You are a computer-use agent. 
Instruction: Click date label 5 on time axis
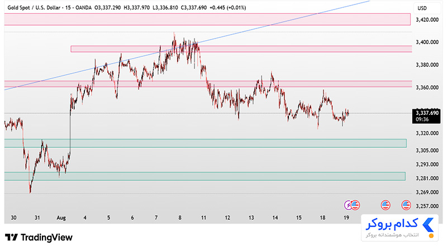[108, 218]
